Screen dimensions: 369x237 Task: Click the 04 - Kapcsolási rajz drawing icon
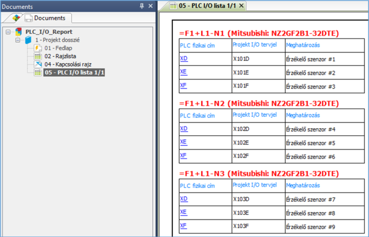(x=37, y=64)
